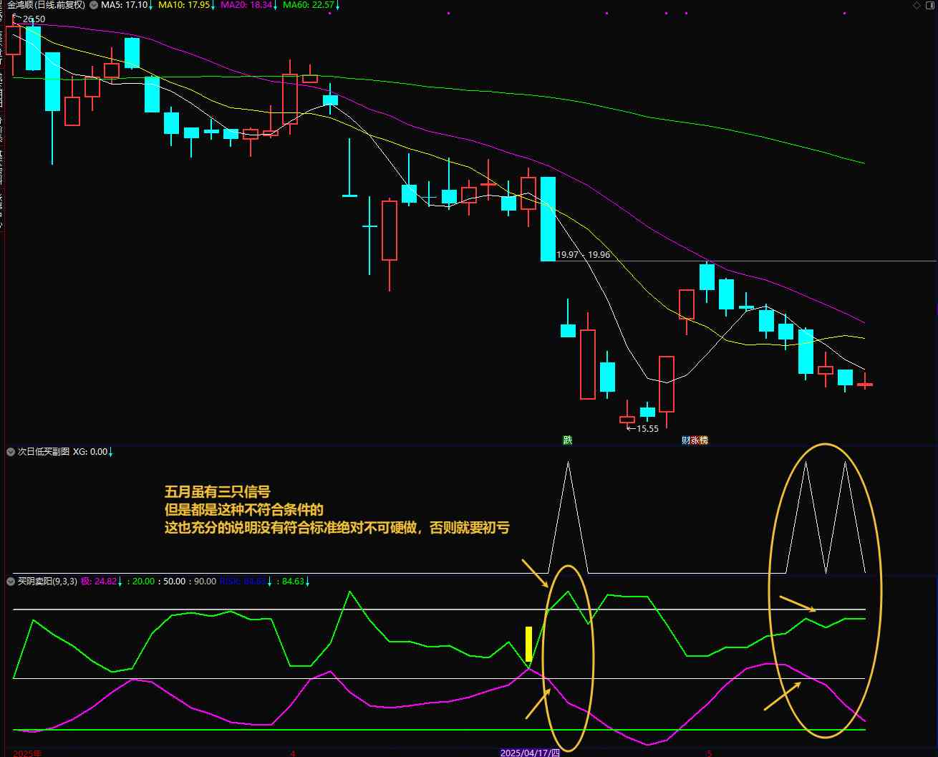Click the 19.97 - 19.96 gap price label

[584, 255]
